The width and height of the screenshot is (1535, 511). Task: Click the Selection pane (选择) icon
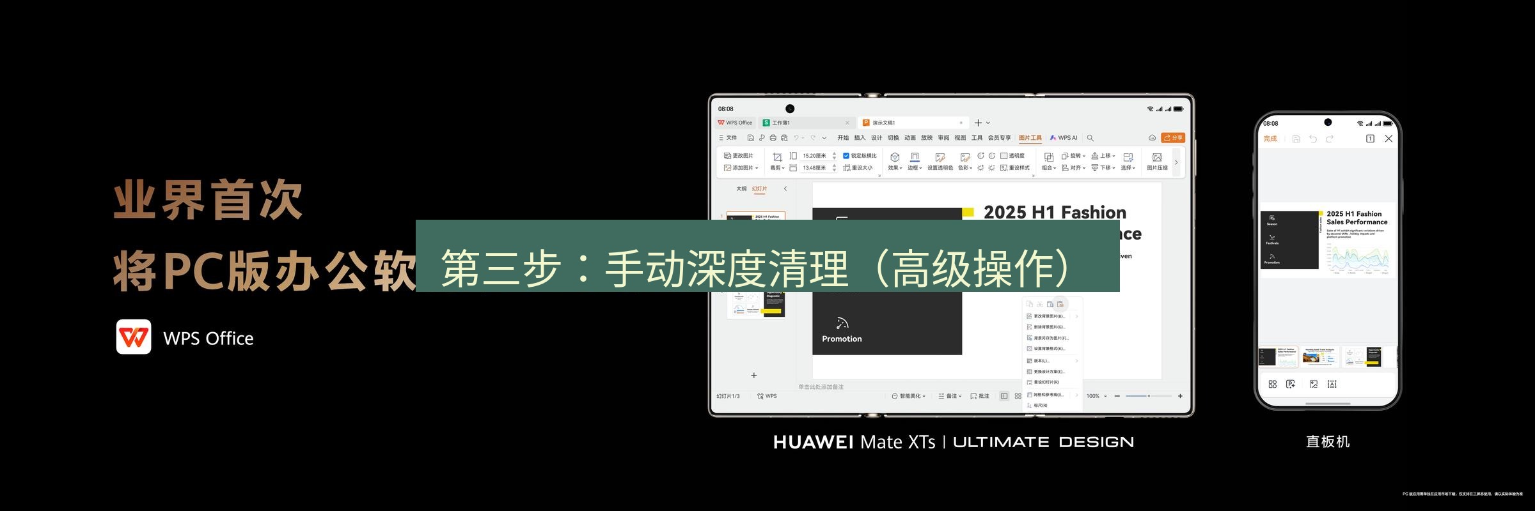tap(1128, 157)
